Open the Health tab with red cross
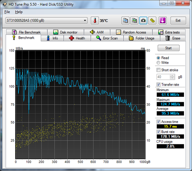The width and height of the screenshot is (192, 171). pyautogui.click(x=77, y=38)
